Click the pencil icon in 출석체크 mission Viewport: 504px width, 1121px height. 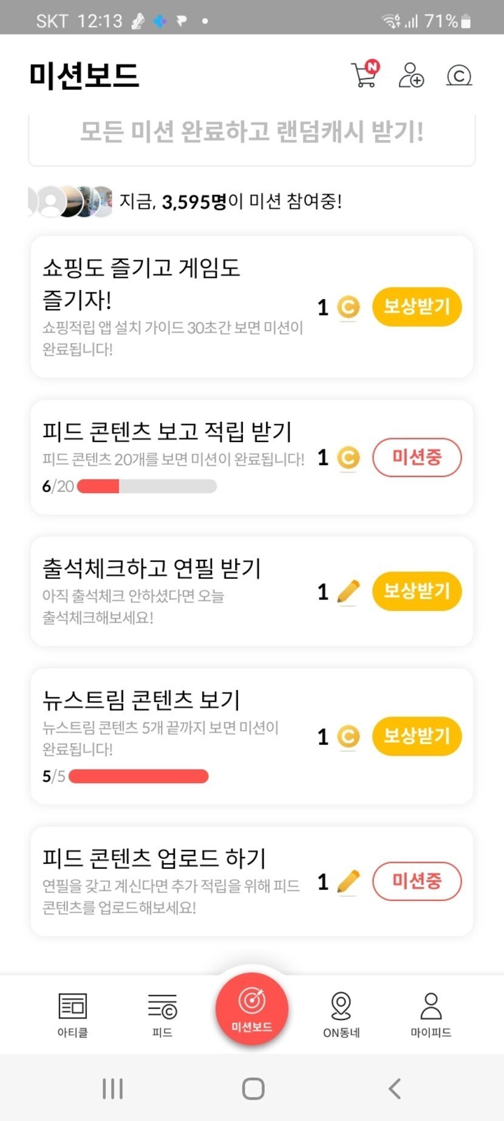coord(348,592)
